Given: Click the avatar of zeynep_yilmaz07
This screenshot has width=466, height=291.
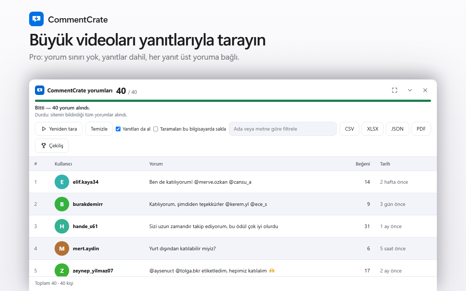Looking at the screenshot, I should pyautogui.click(x=62, y=271).
